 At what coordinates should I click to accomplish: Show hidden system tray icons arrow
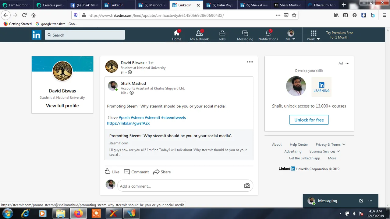pos(340,214)
